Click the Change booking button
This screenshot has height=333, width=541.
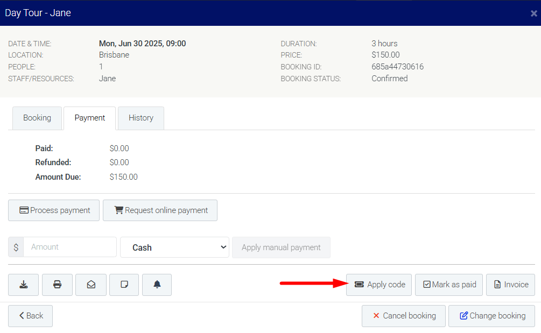click(x=491, y=316)
